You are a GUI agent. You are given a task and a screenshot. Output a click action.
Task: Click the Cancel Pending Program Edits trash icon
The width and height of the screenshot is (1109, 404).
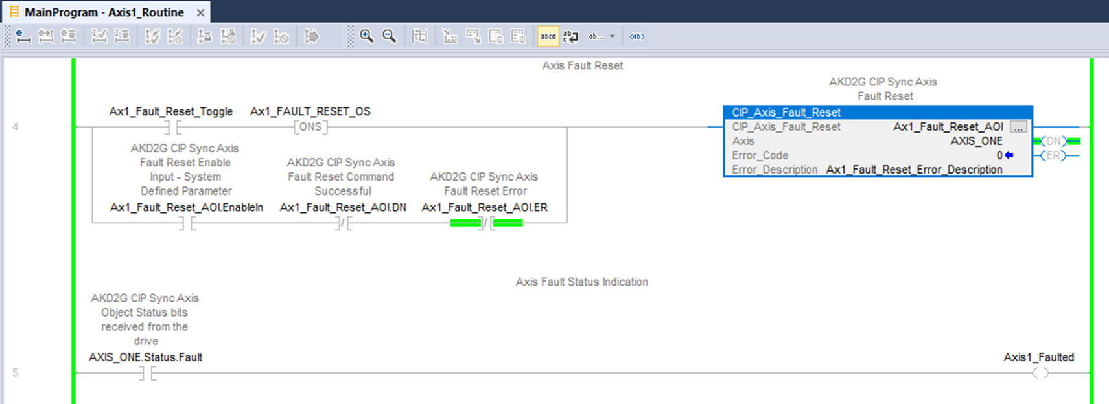tap(122, 36)
